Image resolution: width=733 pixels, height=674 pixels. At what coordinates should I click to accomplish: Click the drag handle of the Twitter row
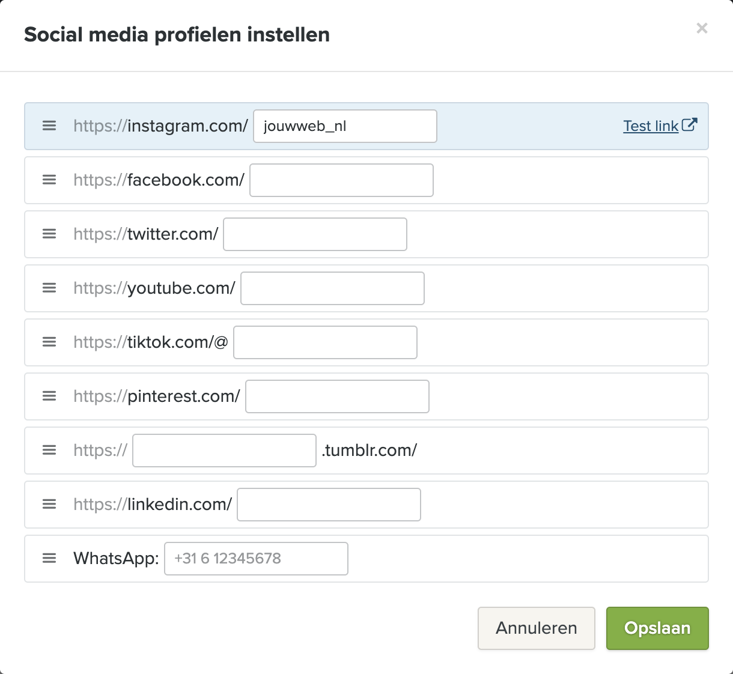tap(49, 234)
